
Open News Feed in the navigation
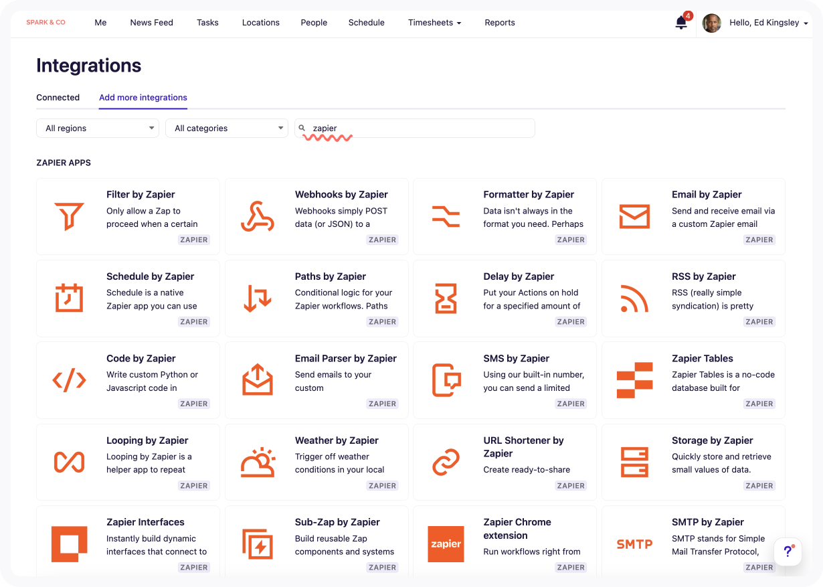(151, 23)
